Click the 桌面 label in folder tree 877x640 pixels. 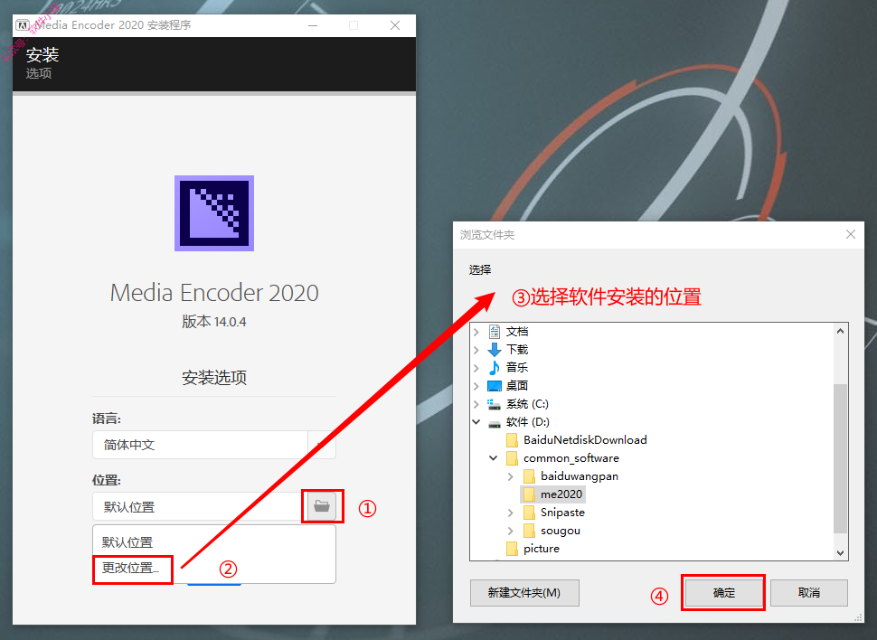517,386
